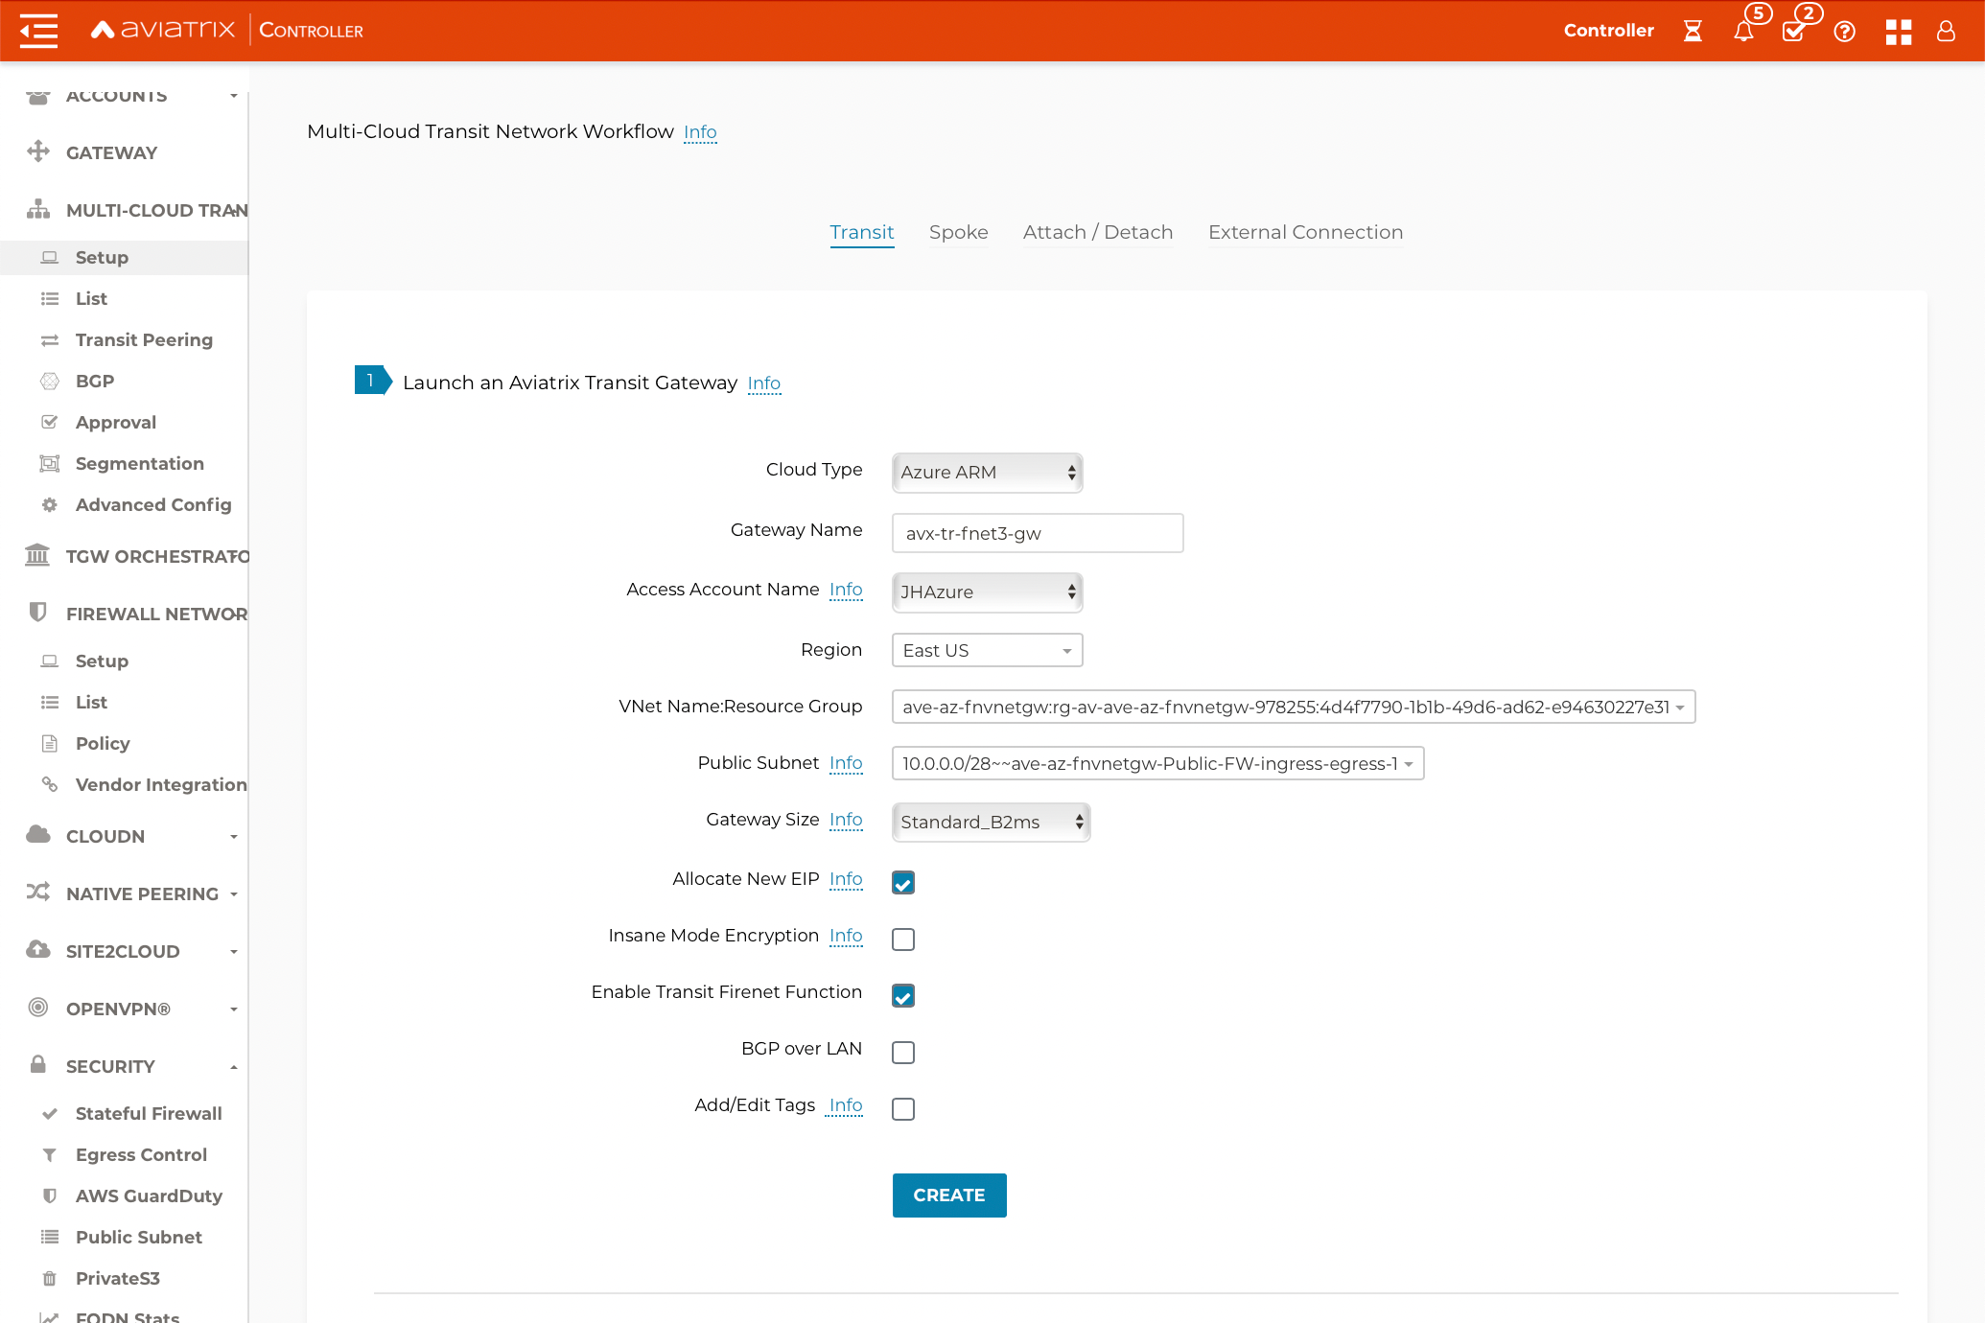Enable Insane Mode Encryption checkbox
This screenshot has width=1985, height=1323.
point(902,939)
